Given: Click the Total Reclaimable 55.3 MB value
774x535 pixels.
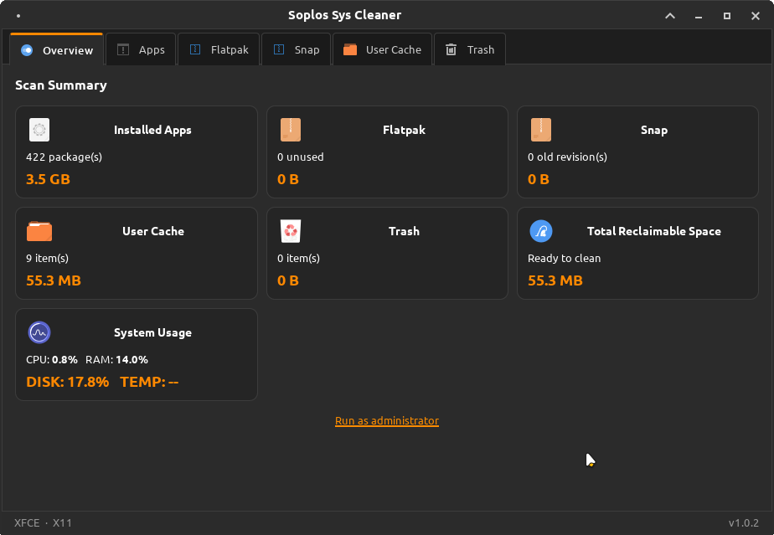Looking at the screenshot, I should pos(555,280).
